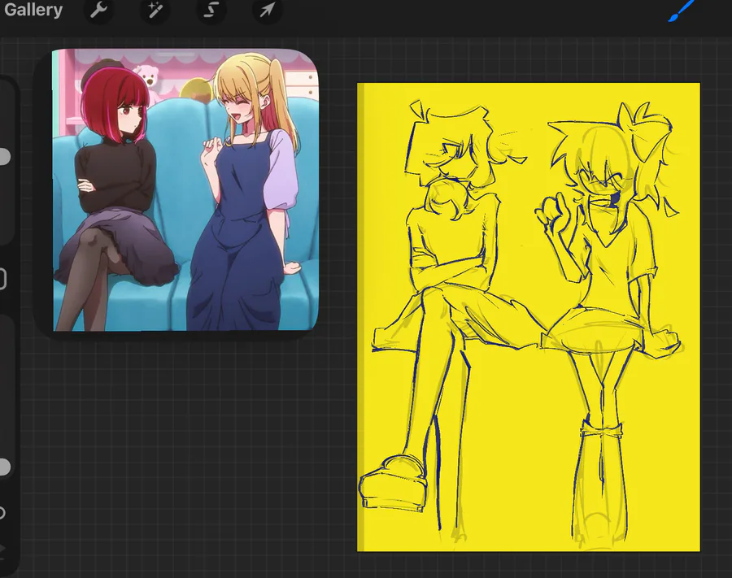Screen dimensions: 732x578
Task: Tap the yellow sketch canvas
Action: click(x=529, y=317)
